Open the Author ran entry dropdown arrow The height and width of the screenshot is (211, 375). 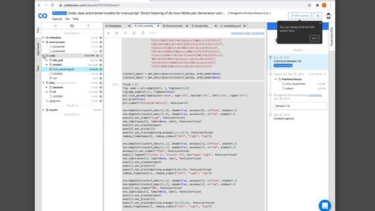click(325, 74)
